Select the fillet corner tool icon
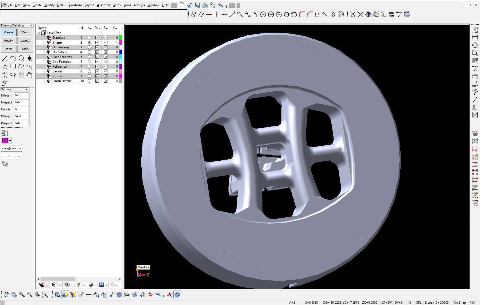Viewport: 480px width, 305px height. (302, 14)
